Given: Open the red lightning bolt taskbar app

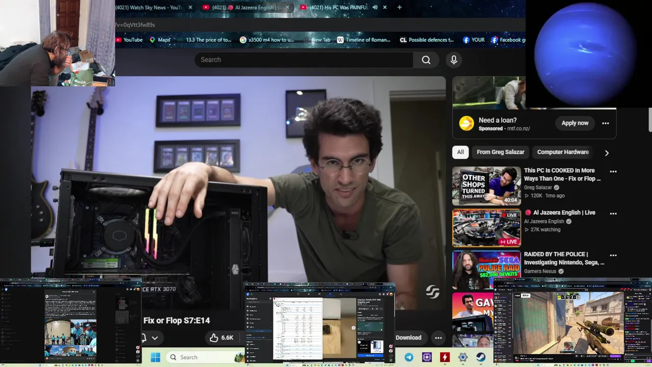Looking at the screenshot, I should pyautogui.click(x=445, y=357).
